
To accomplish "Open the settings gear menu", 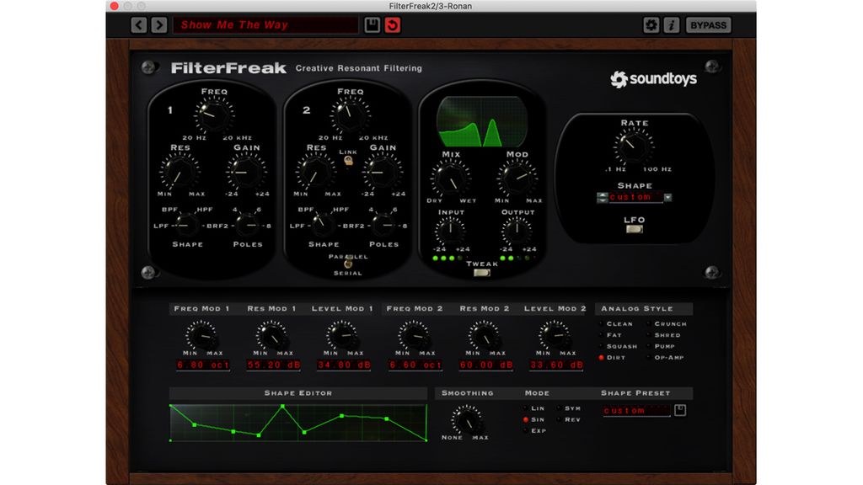I will coord(651,24).
